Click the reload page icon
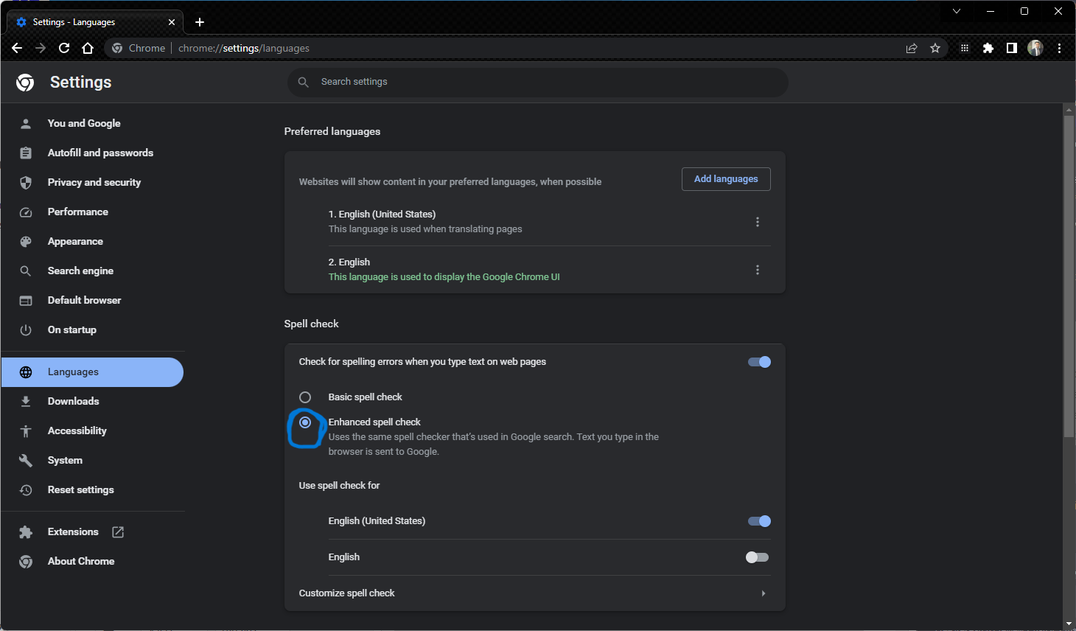Screen dimensions: 1076x631 [64, 48]
